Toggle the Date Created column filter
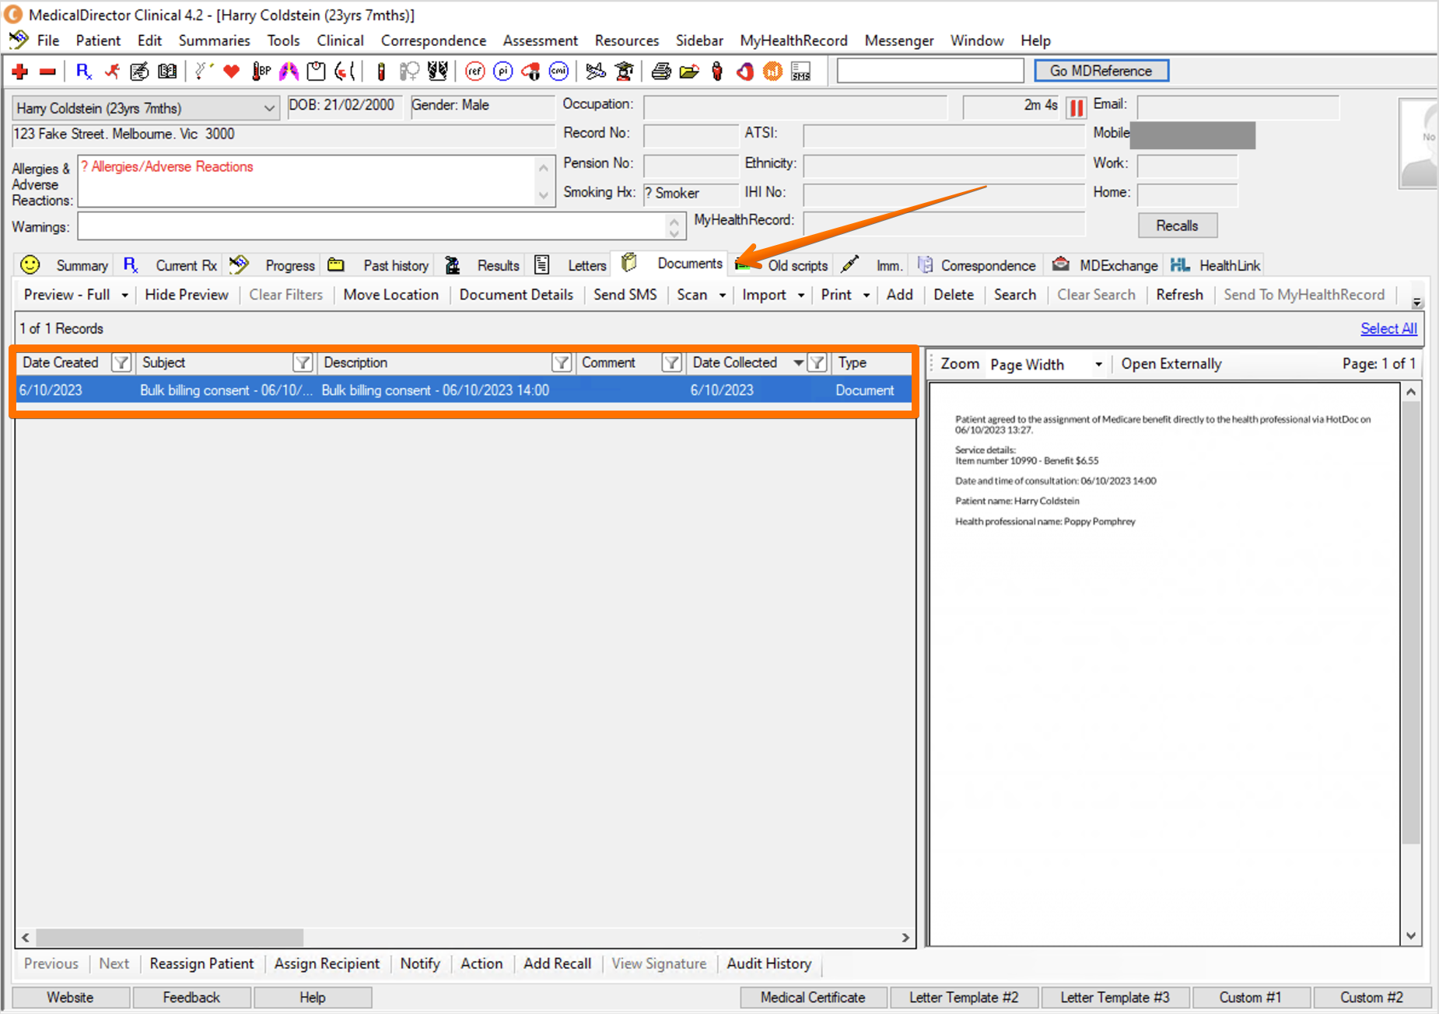The height and width of the screenshot is (1014, 1439). (x=121, y=362)
